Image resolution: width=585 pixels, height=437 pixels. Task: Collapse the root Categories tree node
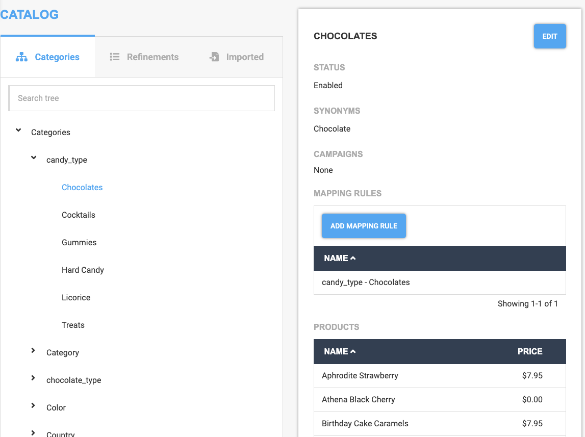[19, 131]
